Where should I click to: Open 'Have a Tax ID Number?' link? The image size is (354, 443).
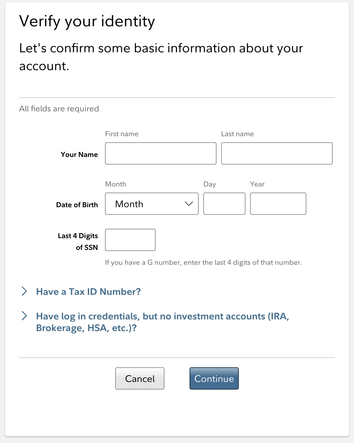click(x=88, y=291)
